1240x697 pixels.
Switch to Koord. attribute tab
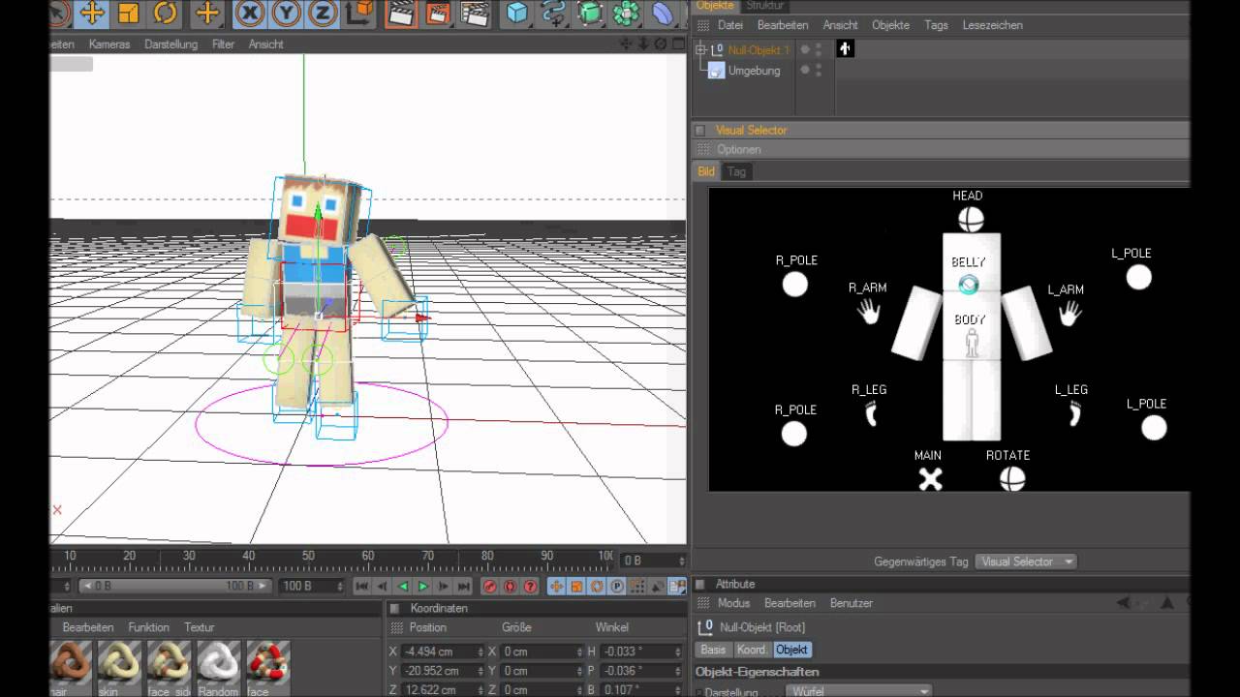coord(752,650)
